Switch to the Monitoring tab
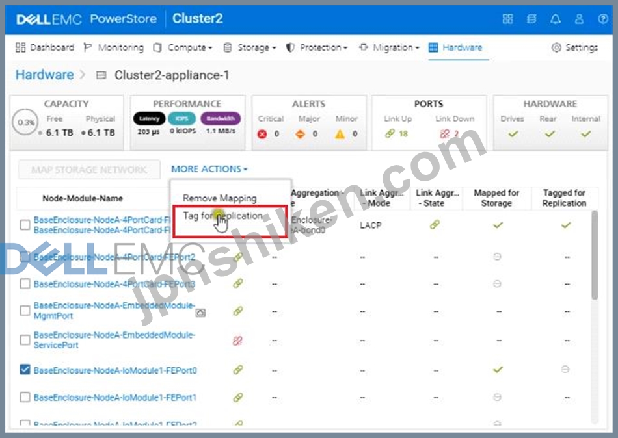 113,47
